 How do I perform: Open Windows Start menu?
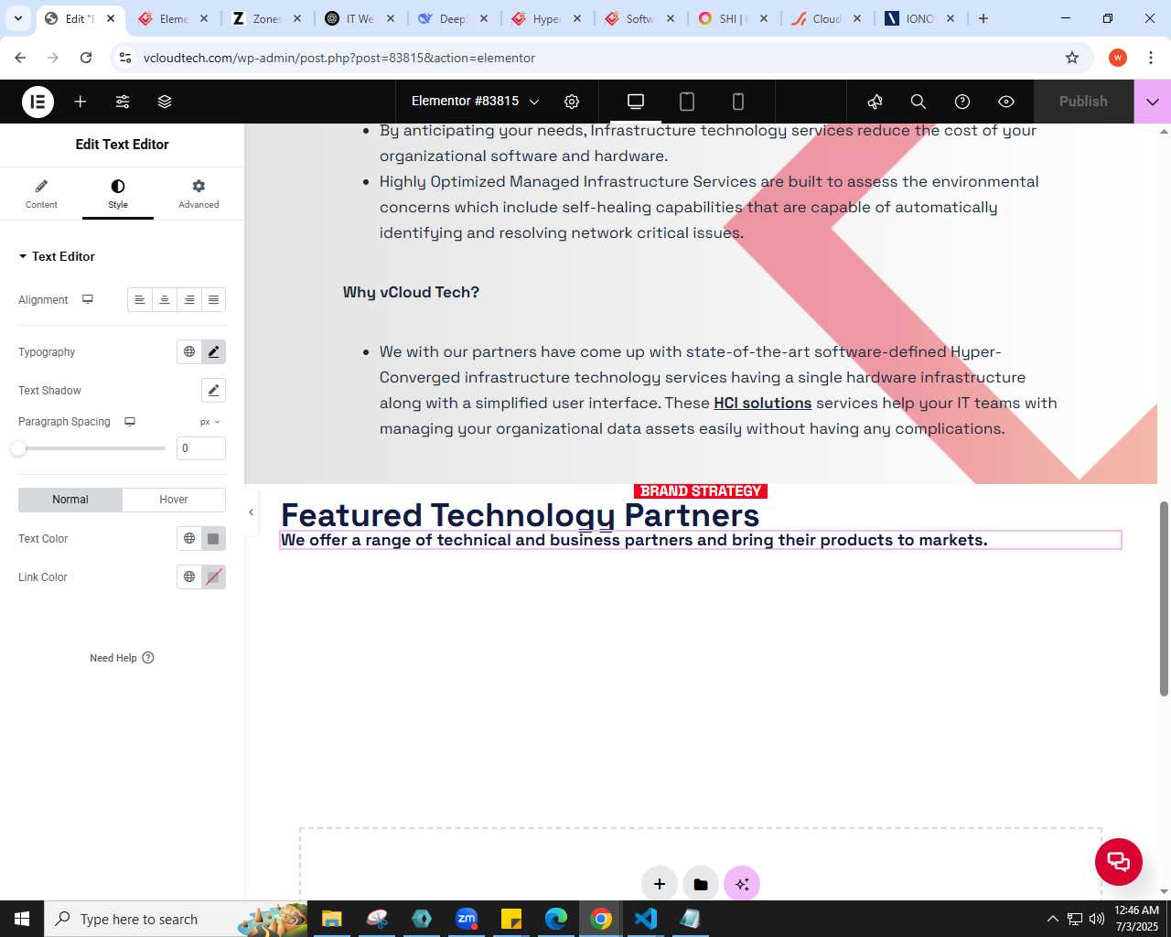click(22, 919)
